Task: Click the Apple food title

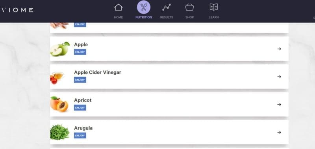Action: pos(81,45)
